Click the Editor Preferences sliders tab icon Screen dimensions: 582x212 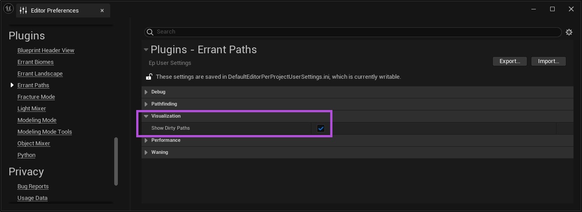pyautogui.click(x=23, y=10)
